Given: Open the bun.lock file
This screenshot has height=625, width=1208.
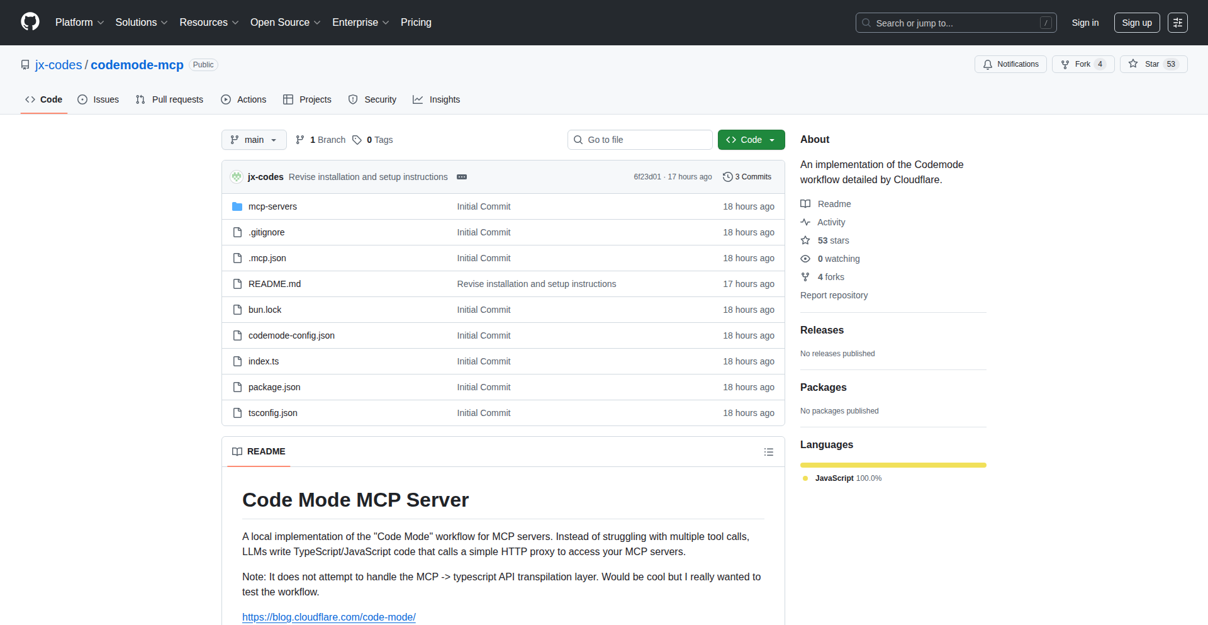Looking at the screenshot, I should [265, 310].
